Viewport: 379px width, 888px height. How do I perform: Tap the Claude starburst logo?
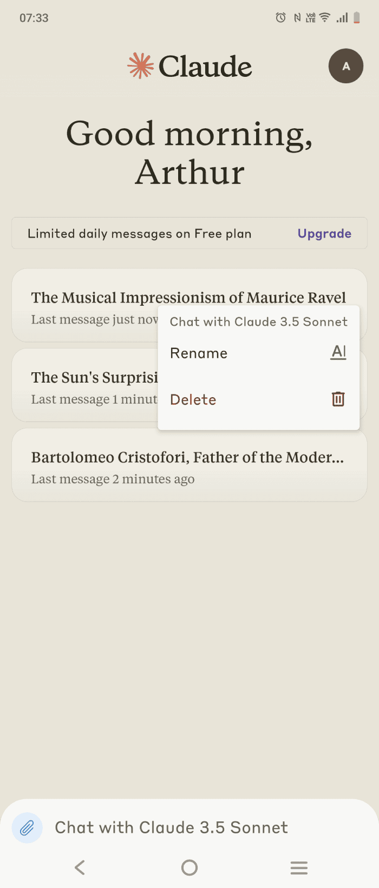(140, 66)
